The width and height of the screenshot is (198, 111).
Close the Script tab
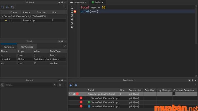(103, 3)
